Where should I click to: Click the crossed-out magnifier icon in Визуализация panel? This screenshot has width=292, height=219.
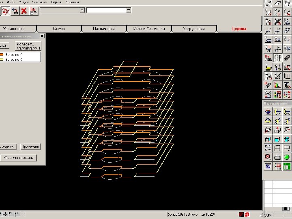click(x=268, y=157)
